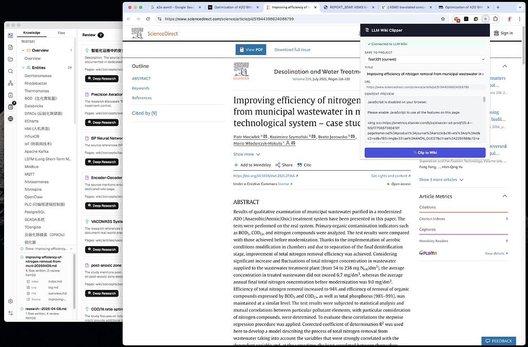Select Apache Kafka entity
Image resolution: width=528 pixels, height=347 pixels.
(x=36, y=152)
